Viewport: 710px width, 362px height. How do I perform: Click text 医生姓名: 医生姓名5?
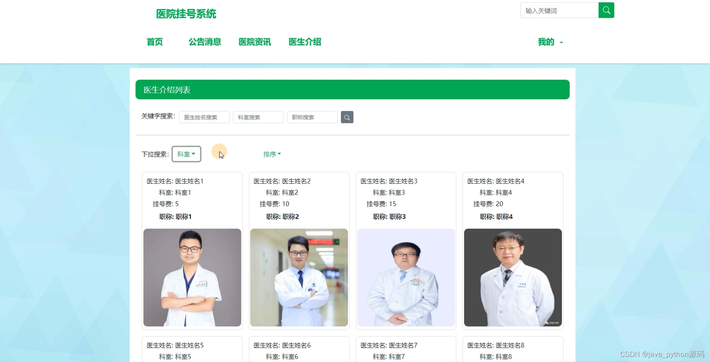pyautogui.click(x=175, y=345)
